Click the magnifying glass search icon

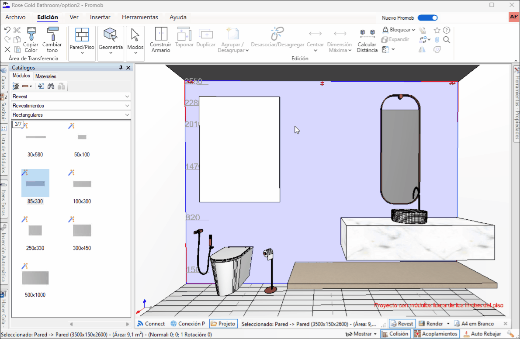click(x=447, y=40)
